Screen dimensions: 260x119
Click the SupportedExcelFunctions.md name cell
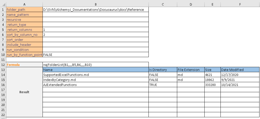[x=96, y=75]
